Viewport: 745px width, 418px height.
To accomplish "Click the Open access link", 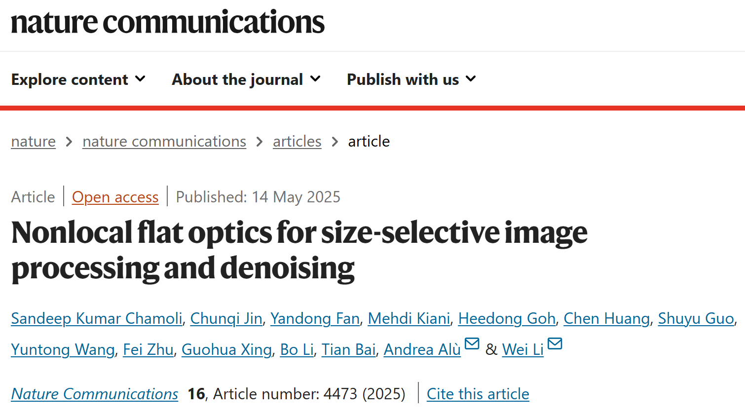I will click(x=115, y=197).
